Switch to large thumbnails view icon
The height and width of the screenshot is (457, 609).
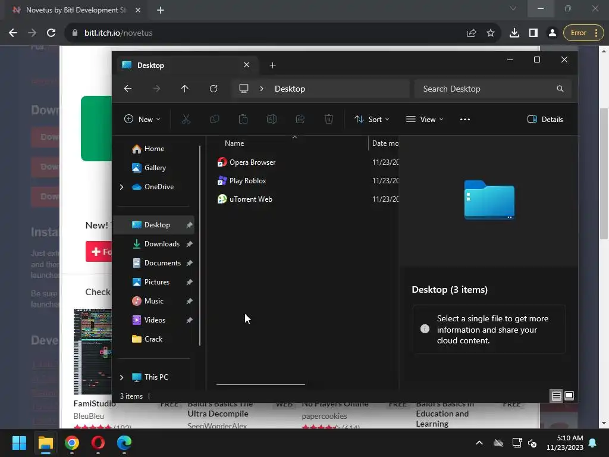pos(569,396)
